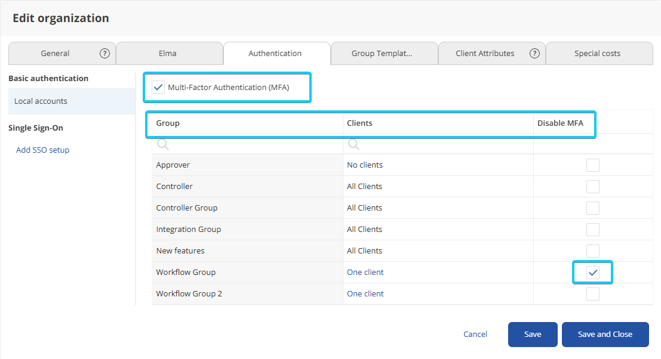Check Disable MFA for Integration Group
This screenshot has height=359, width=661.
click(x=593, y=230)
